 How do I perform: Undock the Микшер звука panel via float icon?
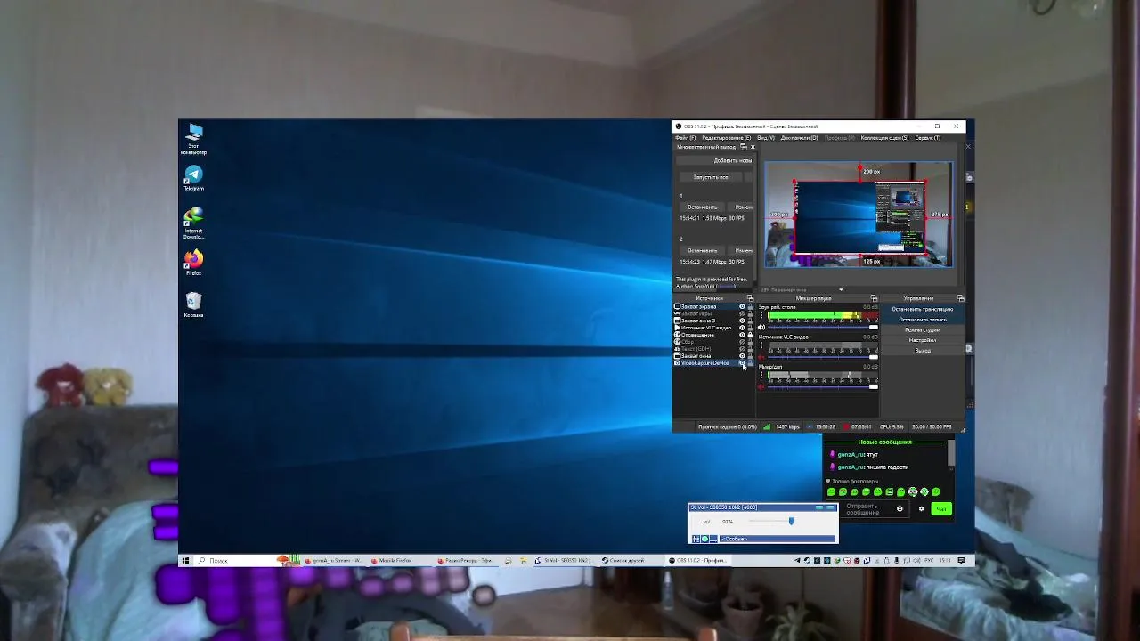pos(874,298)
